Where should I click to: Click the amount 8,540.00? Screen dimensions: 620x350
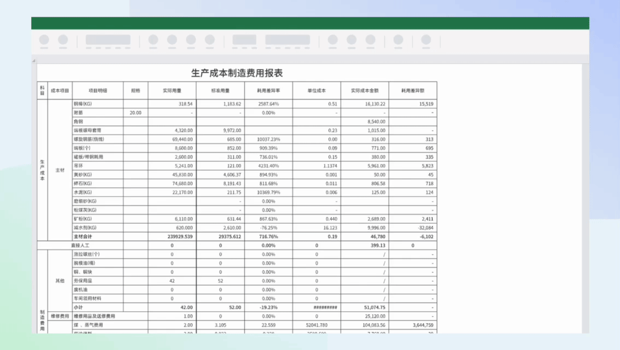click(x=376, y=121)
